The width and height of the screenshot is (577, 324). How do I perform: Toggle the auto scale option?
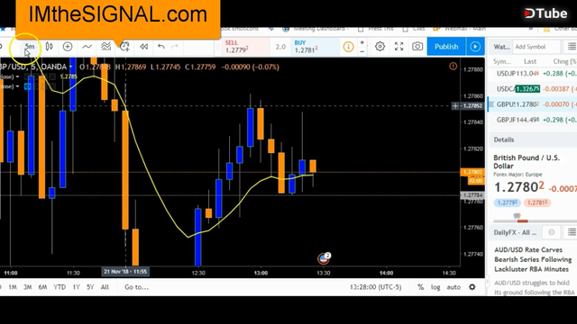(x=453, y=287)
